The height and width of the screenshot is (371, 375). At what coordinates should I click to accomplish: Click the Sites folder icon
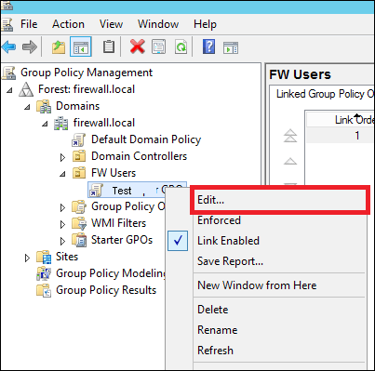pyautogui.click(x=44, y=257)
